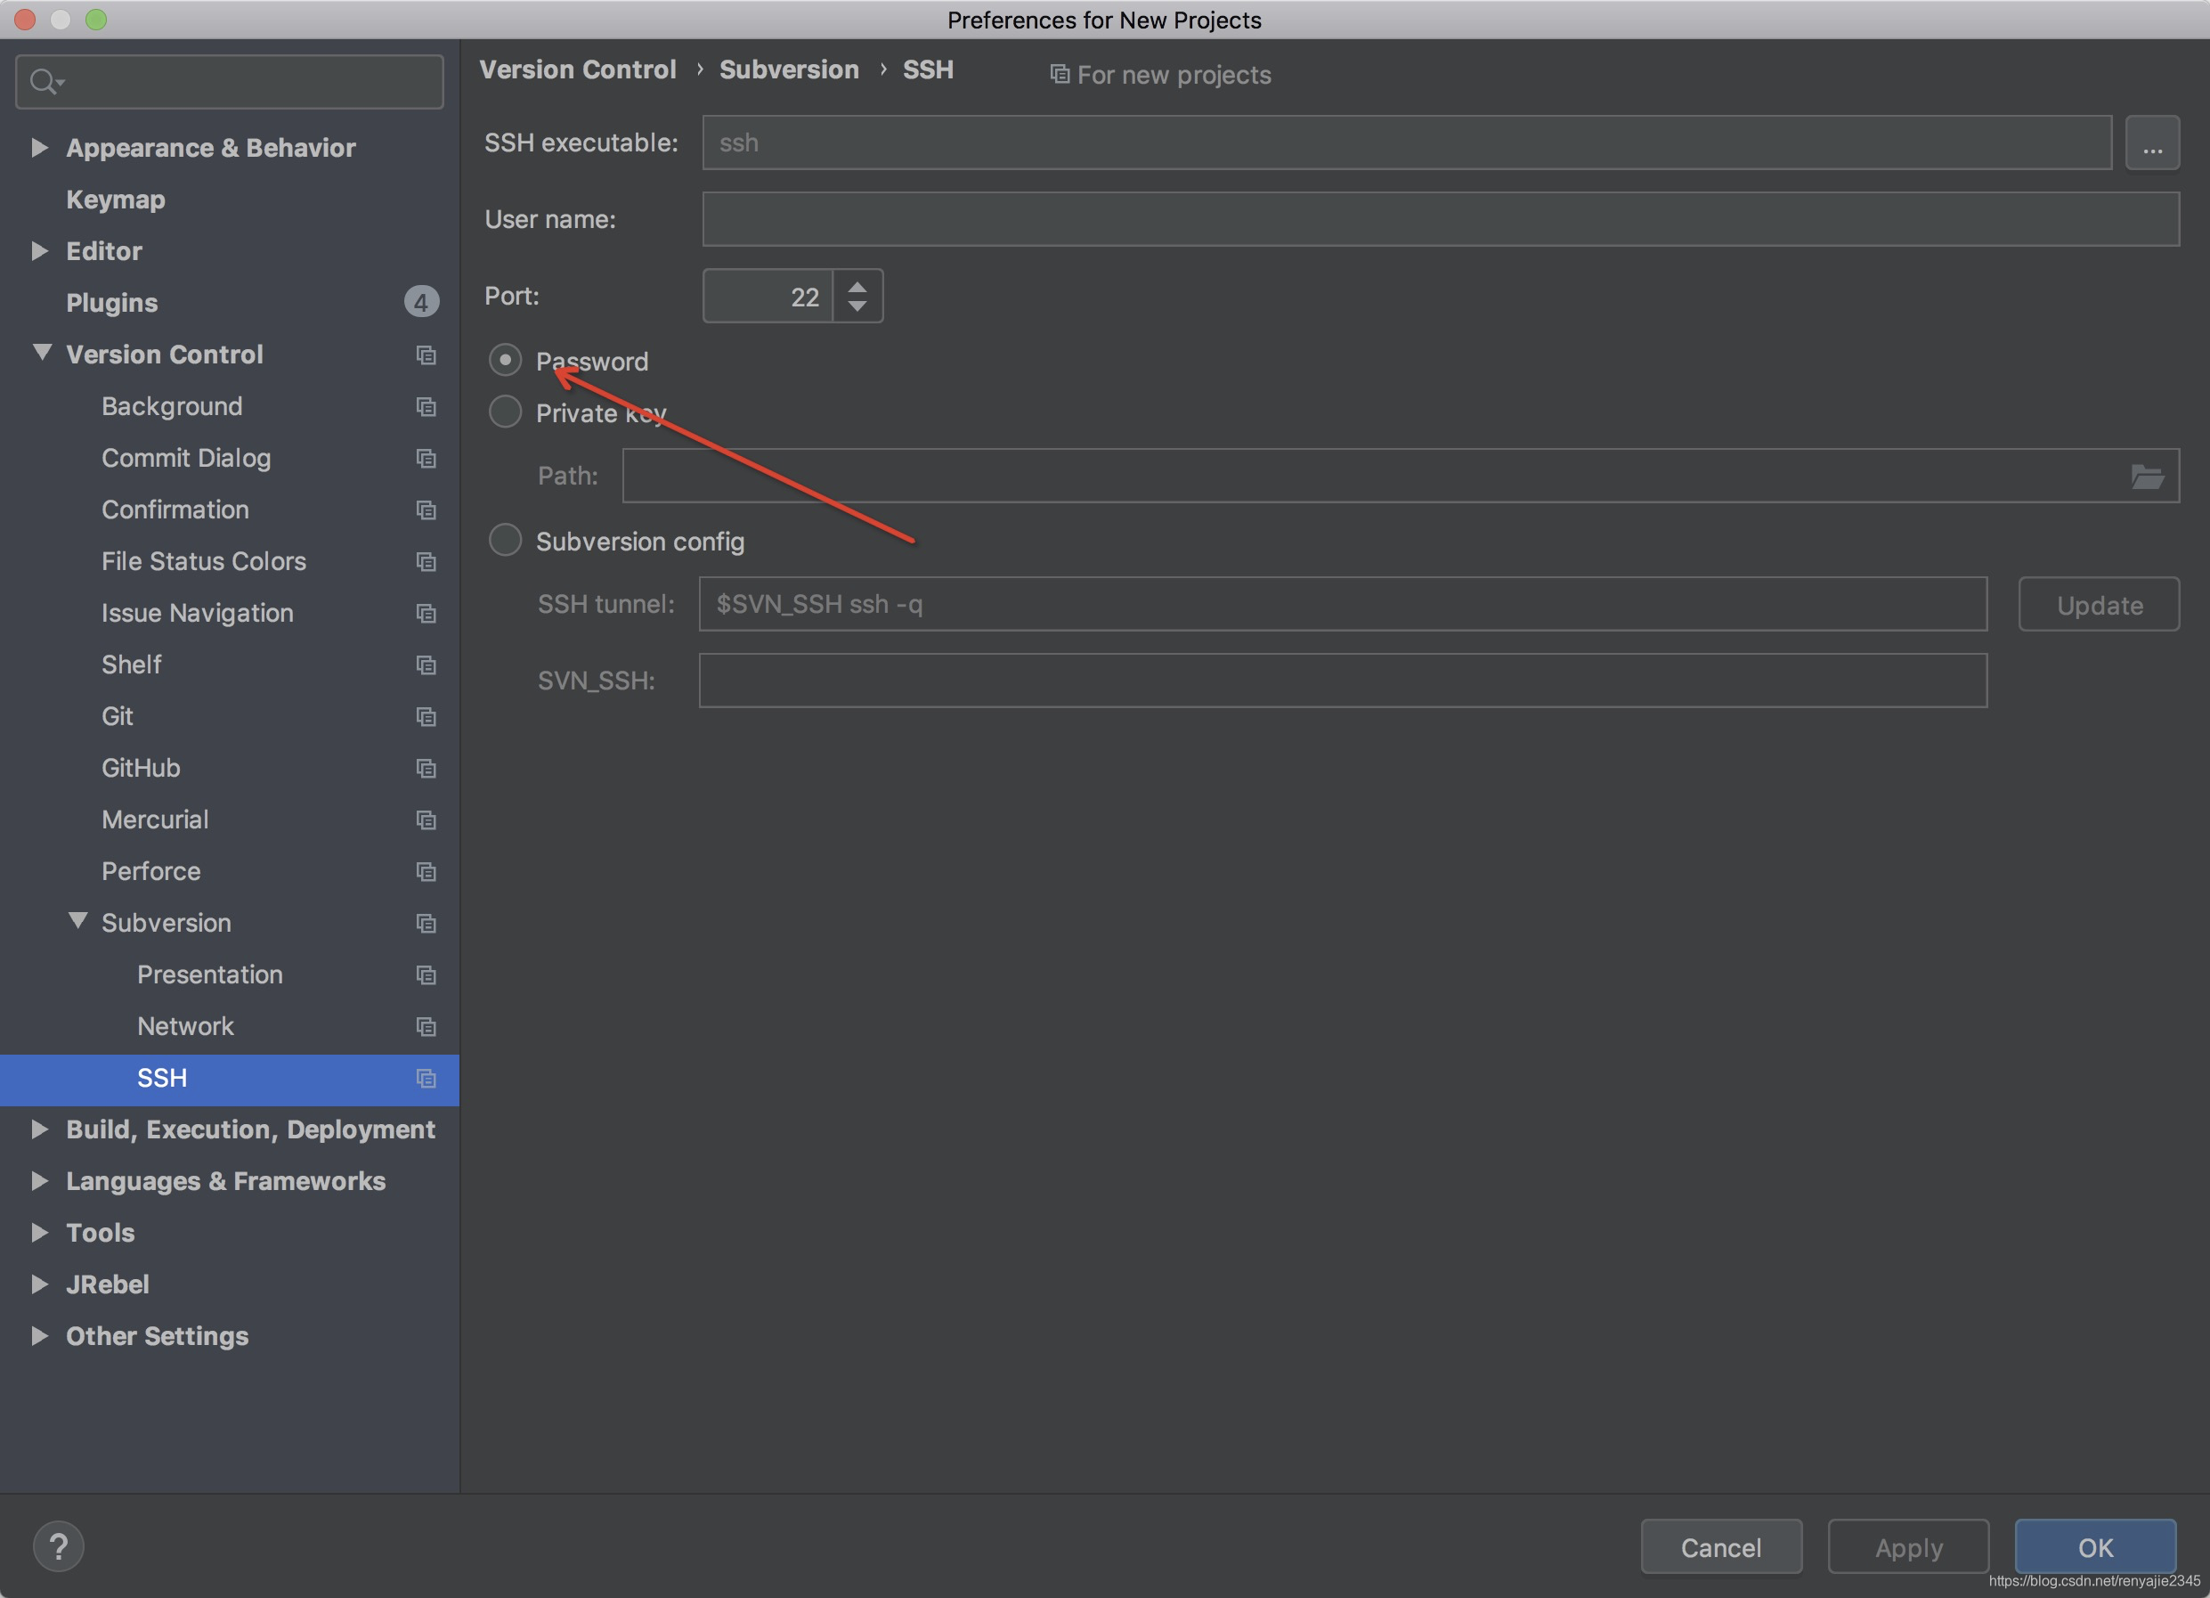
Task: Collapse the Version Control section
Action: [41, 353]
